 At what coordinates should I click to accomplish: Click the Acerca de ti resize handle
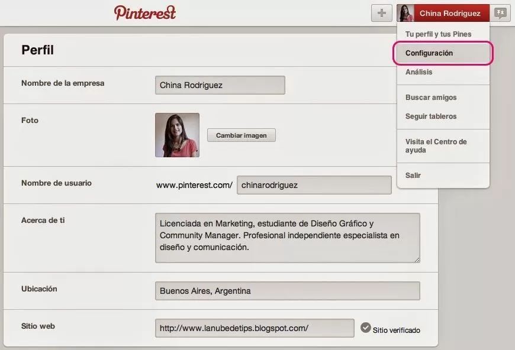(417, 260)
